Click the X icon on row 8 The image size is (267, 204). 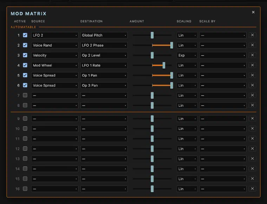coord(252,105)
